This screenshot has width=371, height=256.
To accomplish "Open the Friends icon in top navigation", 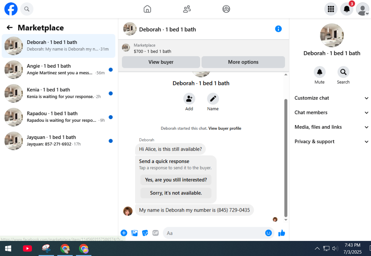I will [x=187, y=9].
